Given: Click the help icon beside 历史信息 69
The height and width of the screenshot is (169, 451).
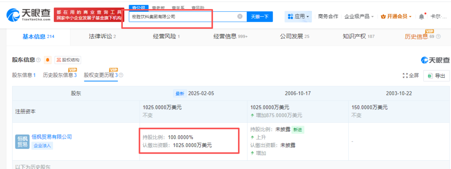Looking at the screenshot, I should [x=438, y=37].
